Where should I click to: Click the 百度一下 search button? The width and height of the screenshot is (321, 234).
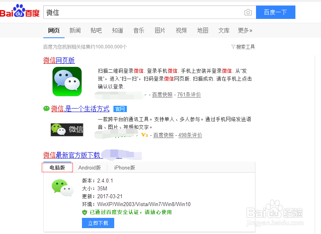click(x=275, y=12)
